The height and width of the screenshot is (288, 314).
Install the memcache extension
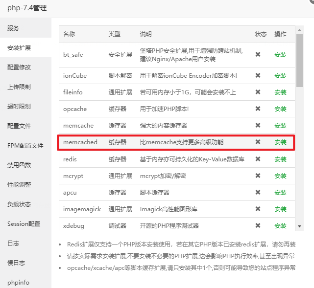point(280,125)
